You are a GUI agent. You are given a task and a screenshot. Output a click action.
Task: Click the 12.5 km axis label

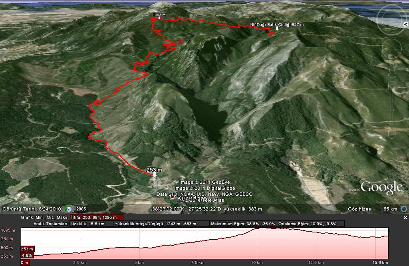coord(316,262)
